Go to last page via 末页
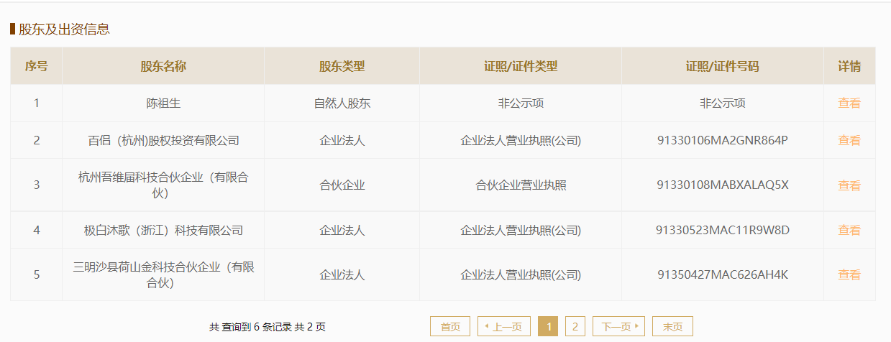The width and height of the screenshot is (891, 342). click(x=672, y=326)
